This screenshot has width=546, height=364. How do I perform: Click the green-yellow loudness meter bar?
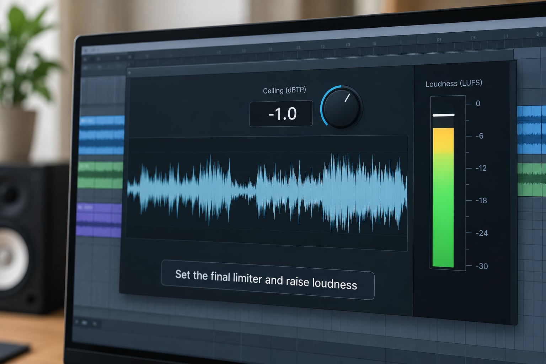click(x=443, y=198)
